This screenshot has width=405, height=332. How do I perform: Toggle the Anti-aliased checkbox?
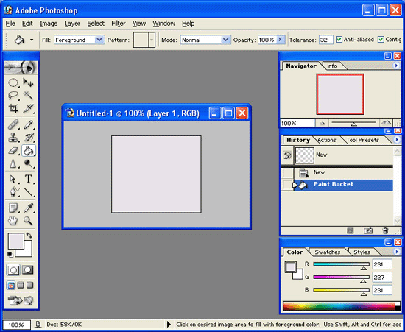click(x=339, y=40)
